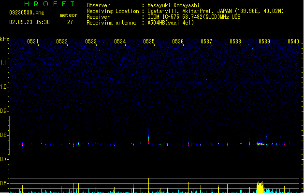
Task: Click the date stamp 02.09.23 05:30
Action: 29,22
